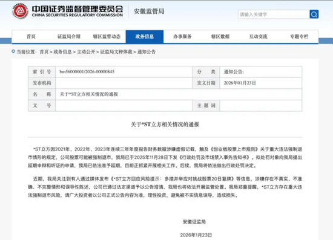This screenshot has height=240, width=333.
Task: Focus the keyword search input field
Action: click(274, 14)
